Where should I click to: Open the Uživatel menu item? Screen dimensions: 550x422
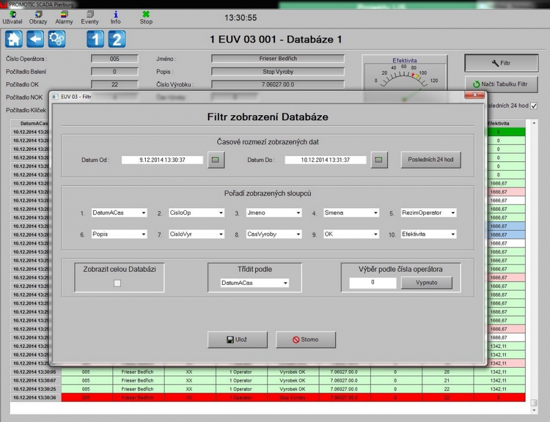click(12, 18)
